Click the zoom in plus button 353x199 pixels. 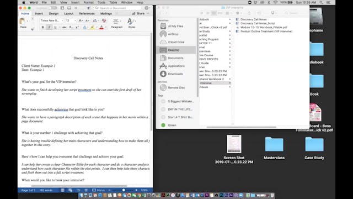136,190
